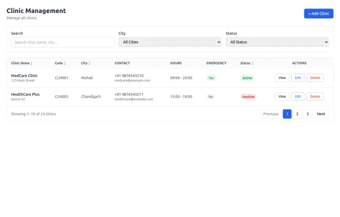Click the No emergency badge
The width and height of the screenshot is (340, 217).
(x=211, y=97)
